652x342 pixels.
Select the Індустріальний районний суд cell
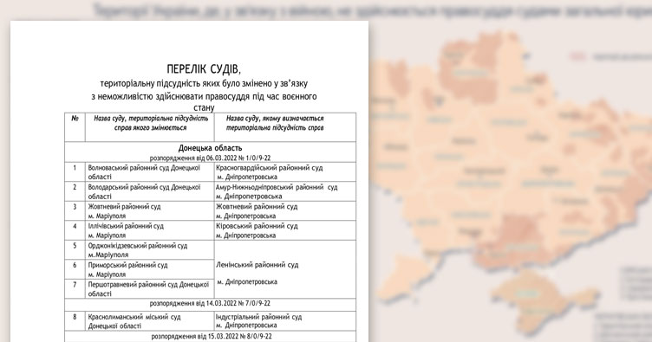[x=285, y=321]
